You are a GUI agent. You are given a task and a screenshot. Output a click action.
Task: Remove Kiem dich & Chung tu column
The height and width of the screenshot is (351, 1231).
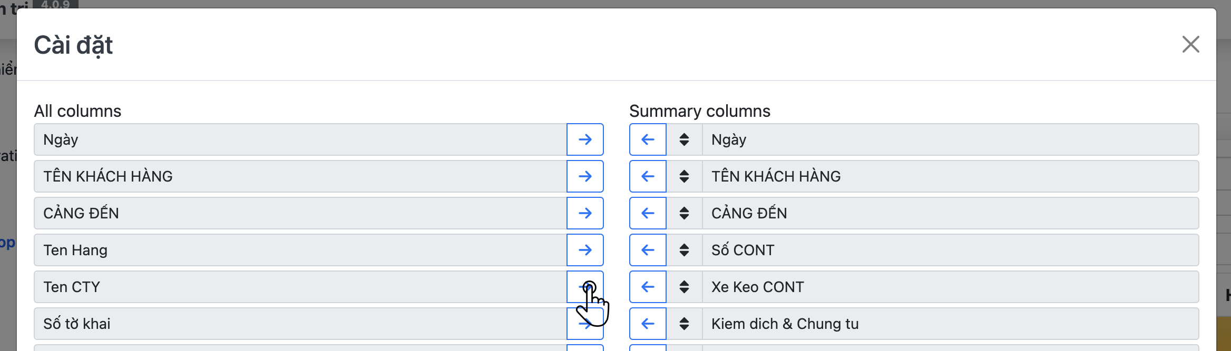[x=648, y=324]
